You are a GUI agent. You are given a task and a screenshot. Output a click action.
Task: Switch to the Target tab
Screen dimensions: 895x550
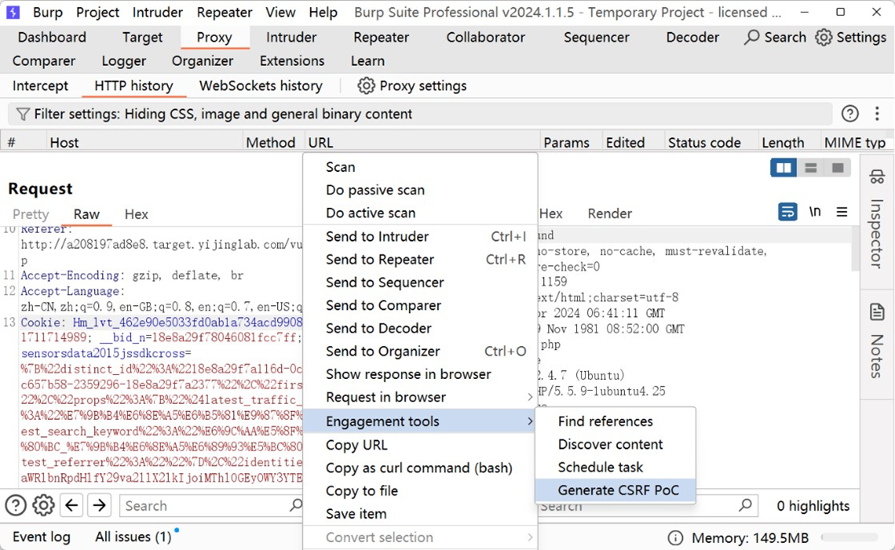(142, 37)
